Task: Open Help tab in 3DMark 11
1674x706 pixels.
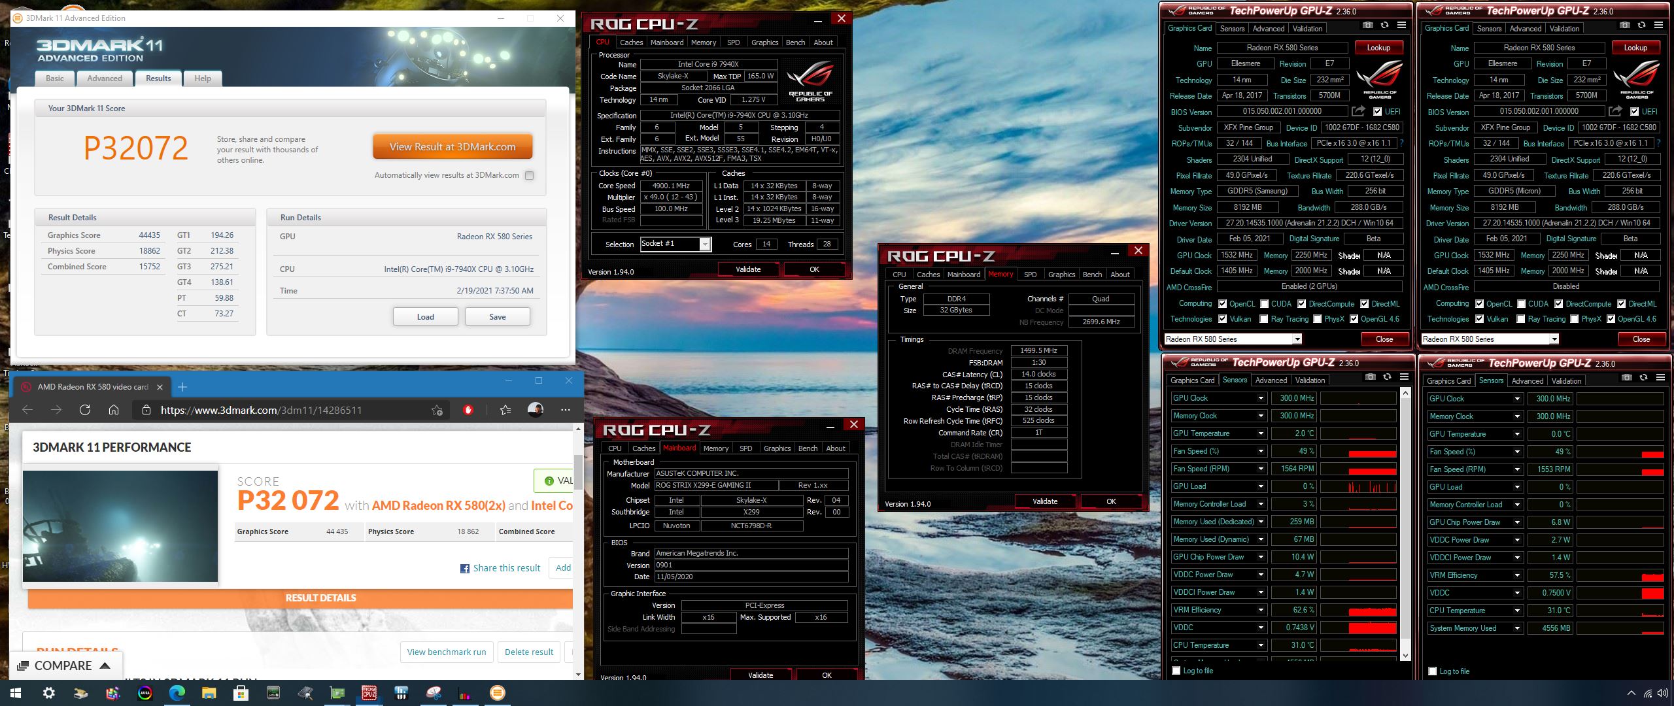Action: (x=203, y=78)
